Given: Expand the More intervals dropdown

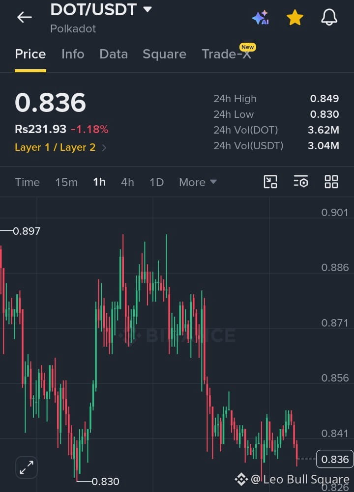Looking at the screenshot, I should (198, 182).
